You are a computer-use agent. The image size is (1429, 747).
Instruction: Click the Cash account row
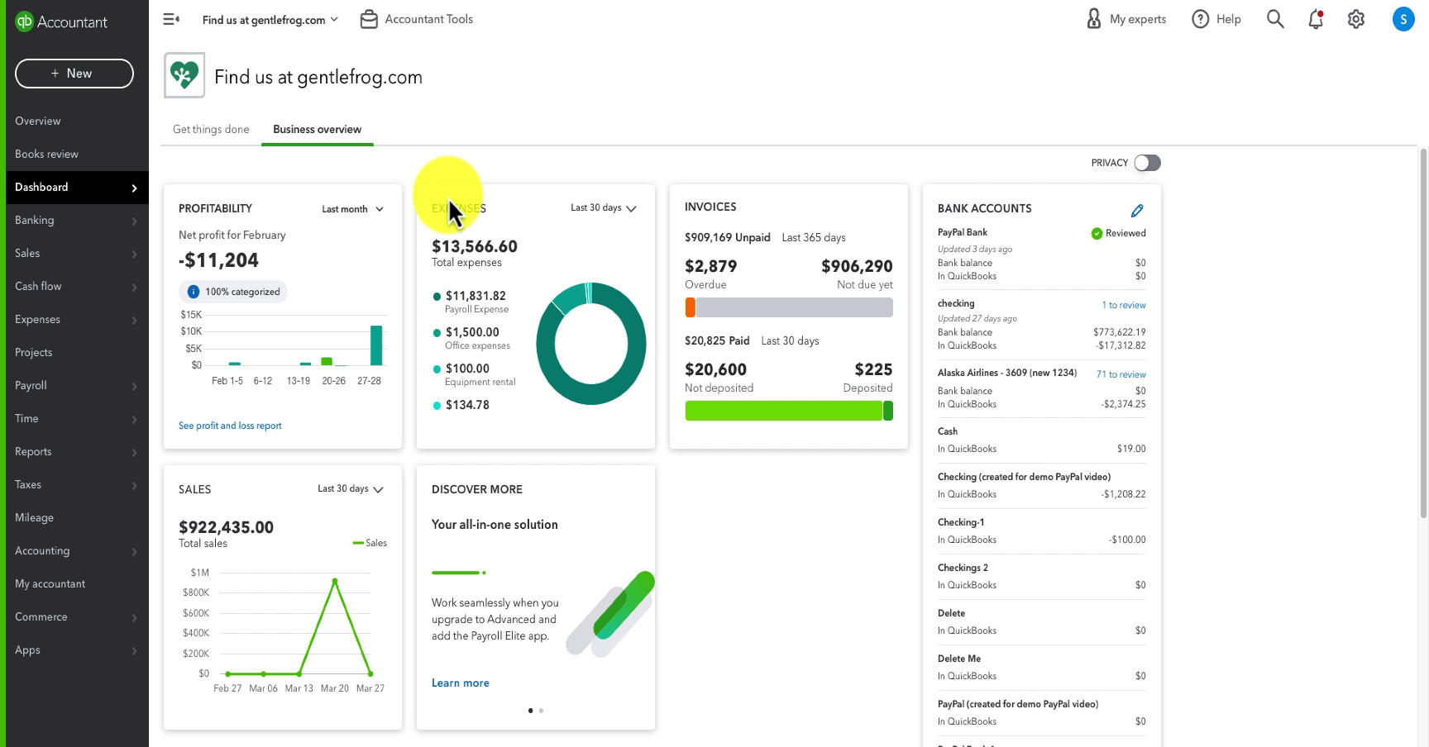[x=1042, y=440]
